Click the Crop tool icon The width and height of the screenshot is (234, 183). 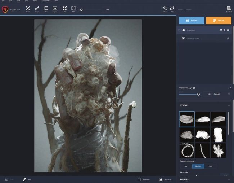click(x=6, y=179)
